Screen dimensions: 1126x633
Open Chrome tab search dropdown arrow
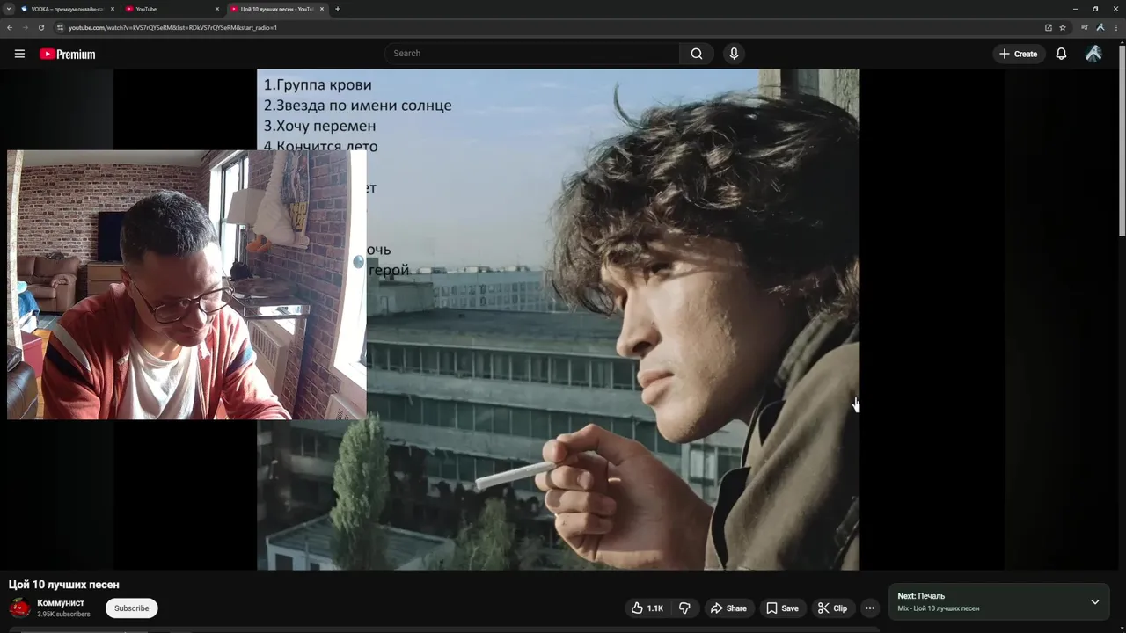8,9
